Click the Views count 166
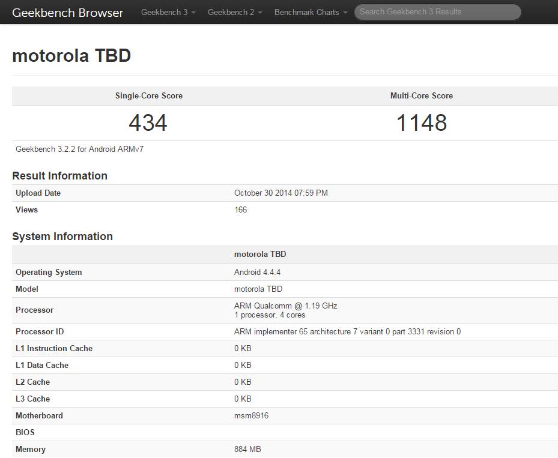This screenshot has height=458, width=558. pos(240,210)
